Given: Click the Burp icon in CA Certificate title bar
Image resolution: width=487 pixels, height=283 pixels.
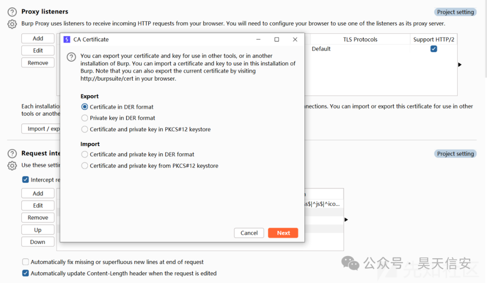Looking at the screenshot, I should 66,39.
